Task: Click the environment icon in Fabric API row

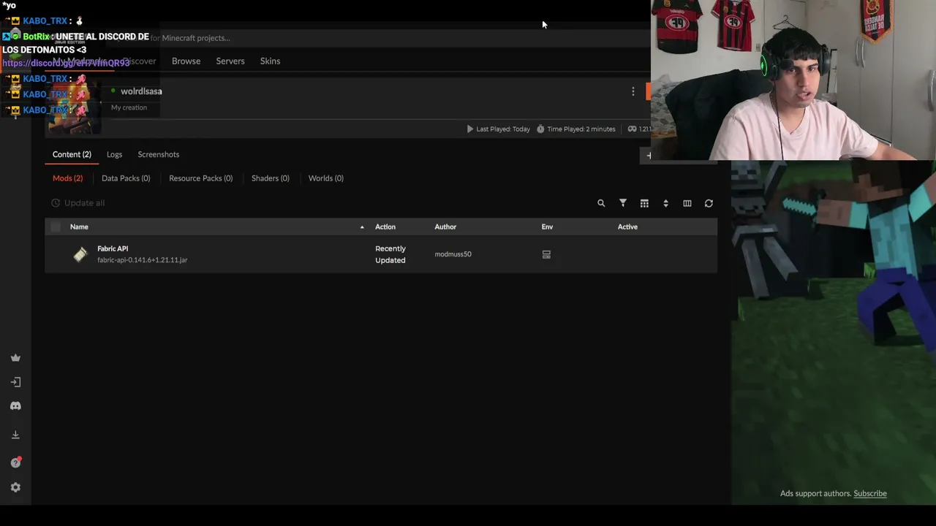Action: (546, 254)
